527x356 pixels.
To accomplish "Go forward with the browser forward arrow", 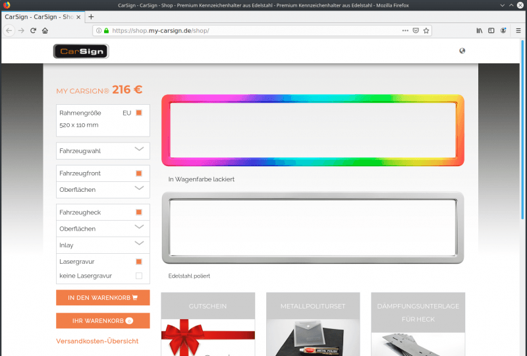I will [x=21, y=30].
